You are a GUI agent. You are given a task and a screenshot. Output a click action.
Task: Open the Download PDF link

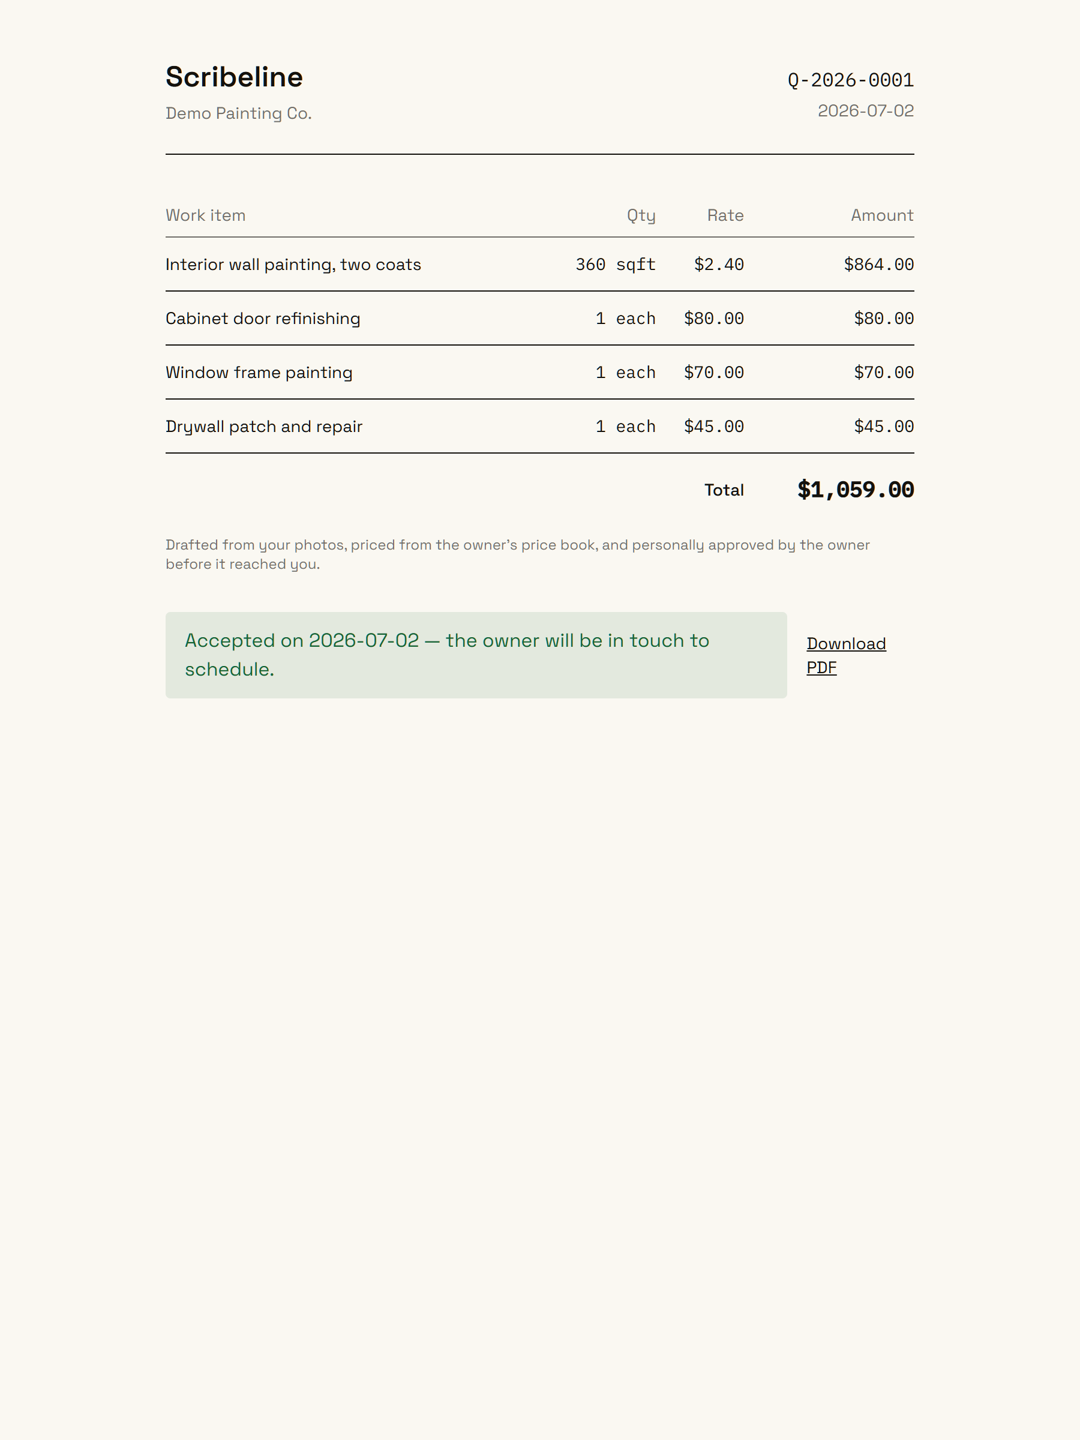845,655
